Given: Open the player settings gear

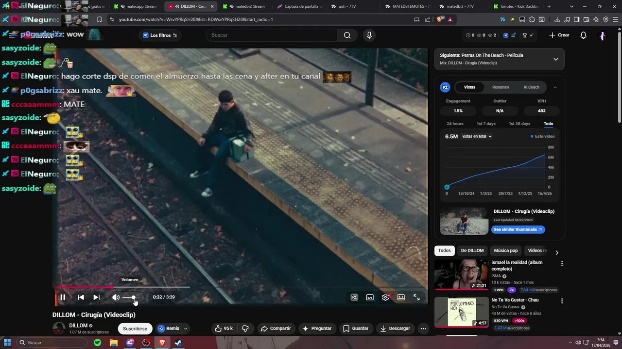Looking at the screenshot, I should pyautogui.click(x=385, y=297).
